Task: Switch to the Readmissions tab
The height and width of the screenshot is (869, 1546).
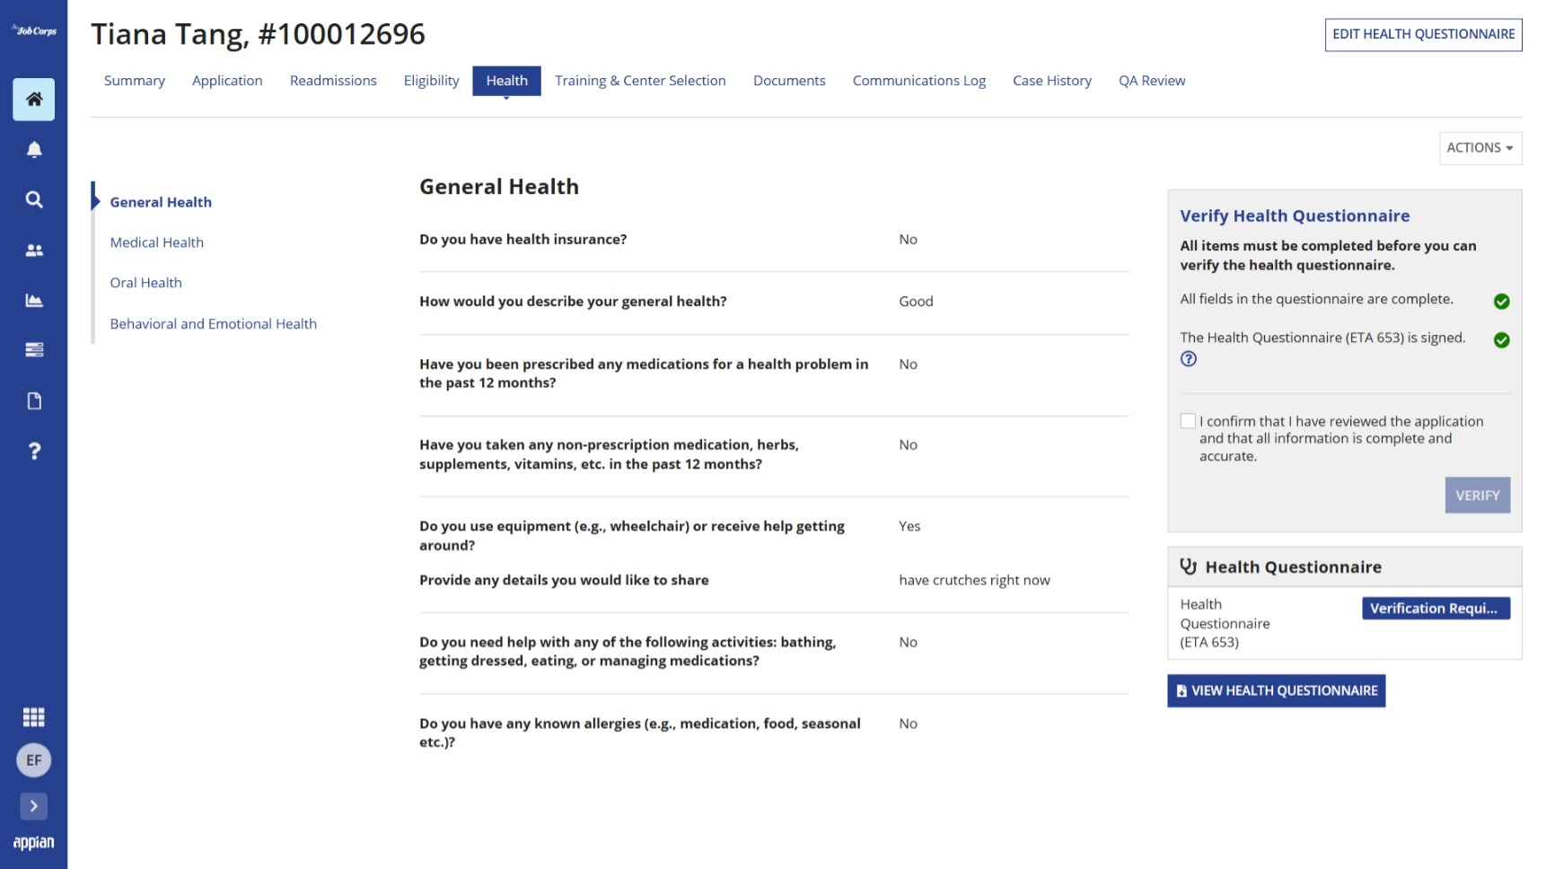Action: [333, 81]
